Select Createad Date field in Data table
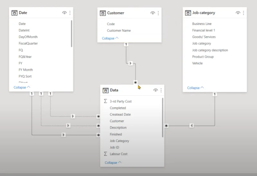The height and width of the screenshot is (176, 257). (x=120, y=114)
